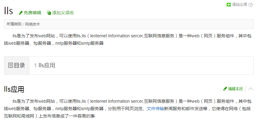Select the 添加义项名 link

point(63,13)
